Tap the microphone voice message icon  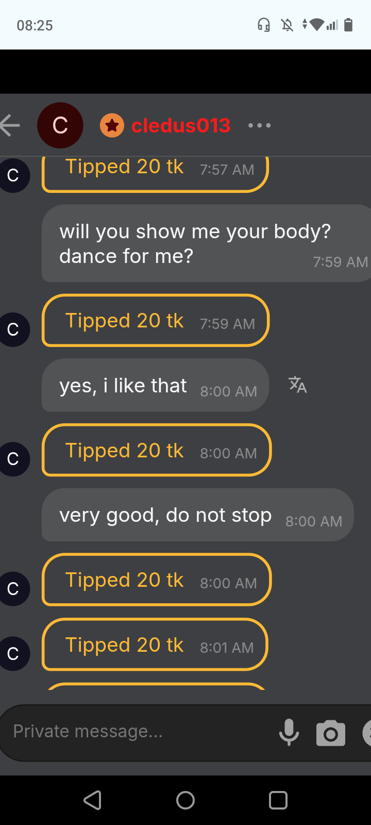289,732
